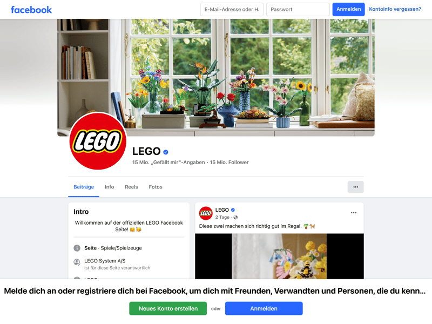Image resolution: width=432 pixels, height=324 pixels.
Task: Click the Facebook logo in header
Action: click(x=31, y=10)
